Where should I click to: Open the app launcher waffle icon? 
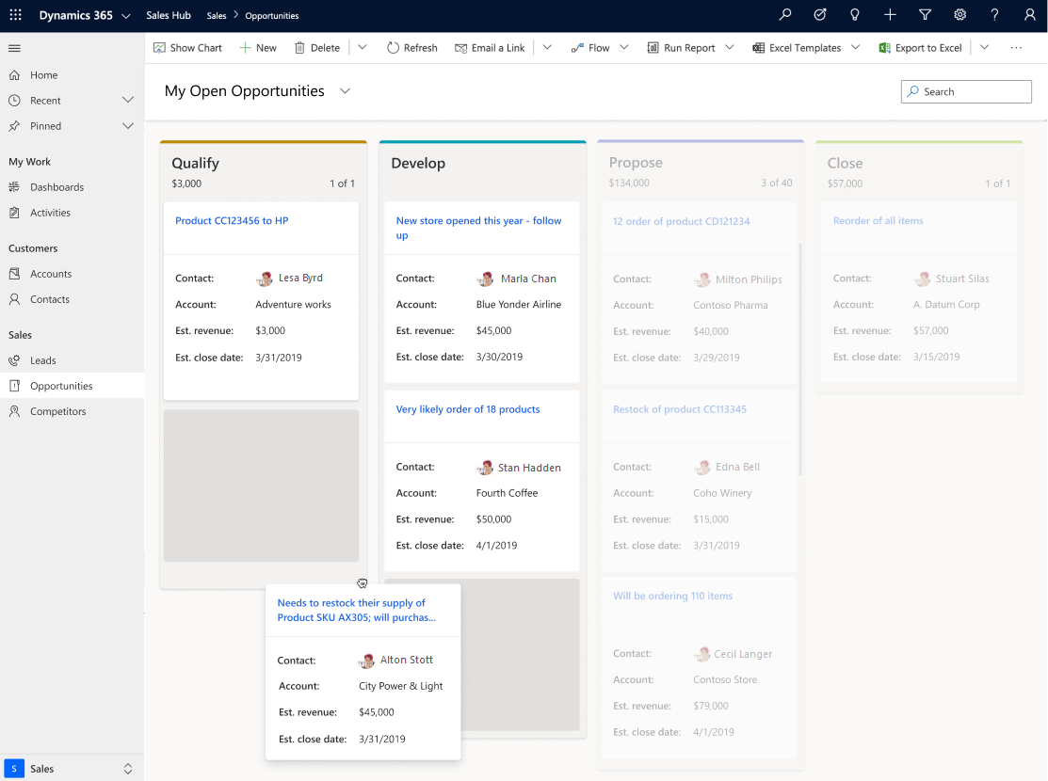coord(15,15)
